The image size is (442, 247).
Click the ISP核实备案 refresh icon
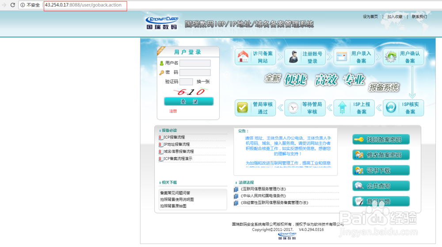(x=391, y=108)
